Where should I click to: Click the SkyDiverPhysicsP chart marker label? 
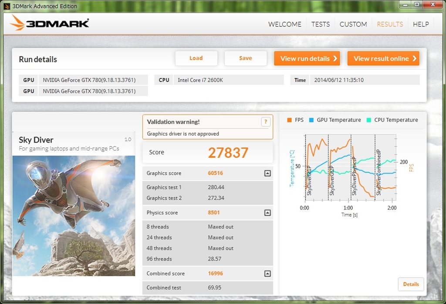click(354, 176)
